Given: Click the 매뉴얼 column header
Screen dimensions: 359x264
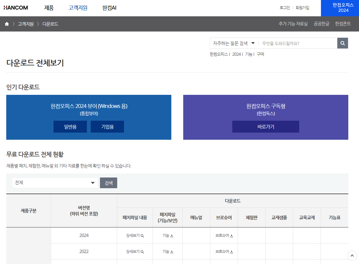Looking at the screenshot, I should click(196, 217).
